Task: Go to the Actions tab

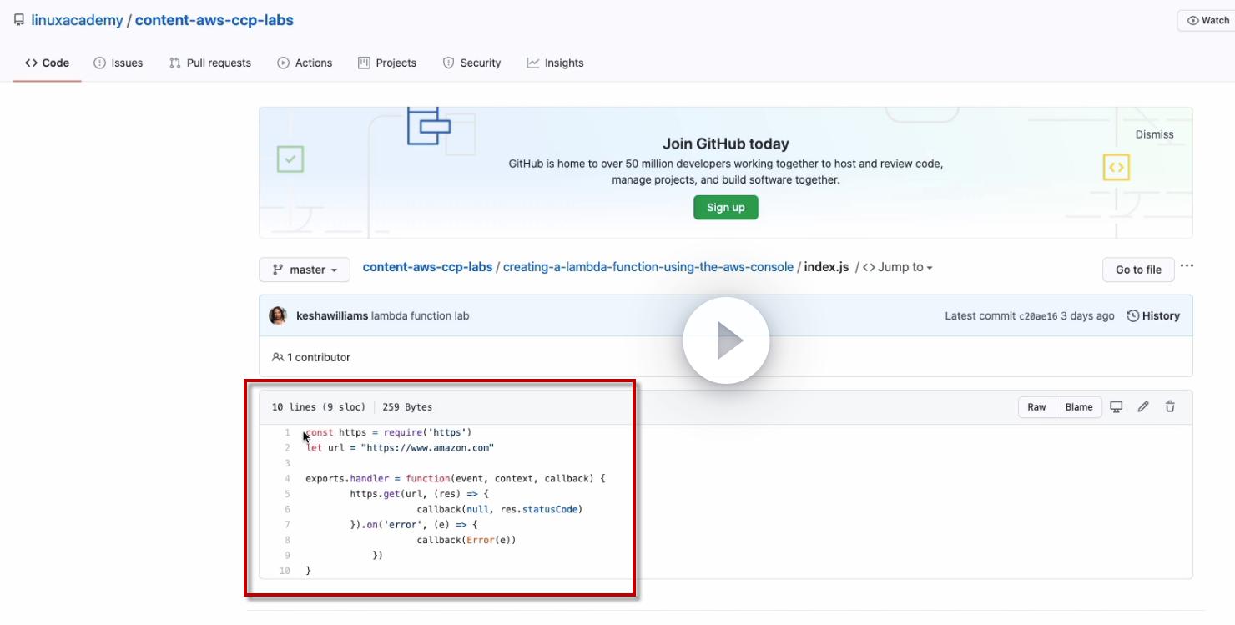Action: [x=305, y=63]
